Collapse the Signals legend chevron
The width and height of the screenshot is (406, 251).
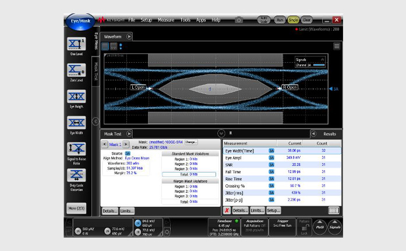[x=322, y=60]
